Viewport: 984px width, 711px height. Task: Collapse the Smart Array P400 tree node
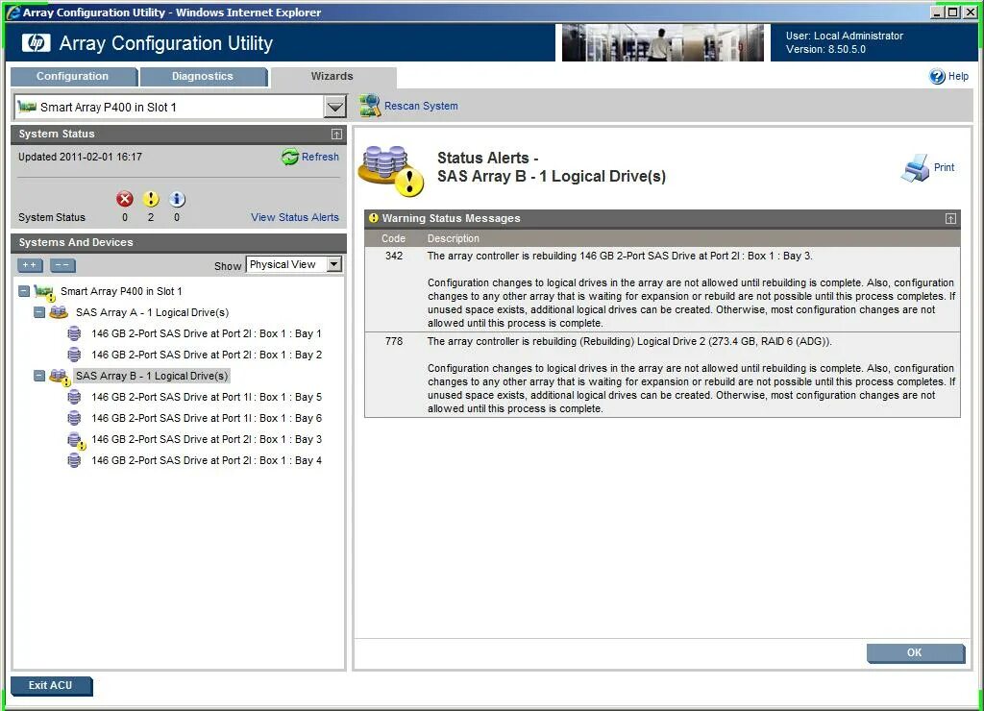click(x=24, y=291)
